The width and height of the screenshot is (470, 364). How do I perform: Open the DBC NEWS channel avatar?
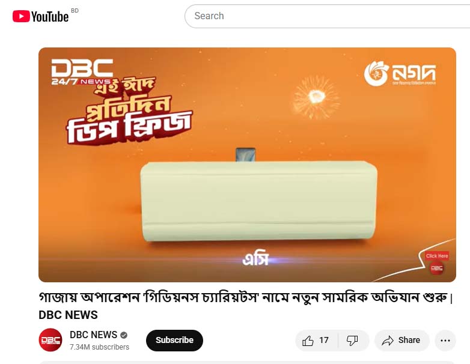50,340
